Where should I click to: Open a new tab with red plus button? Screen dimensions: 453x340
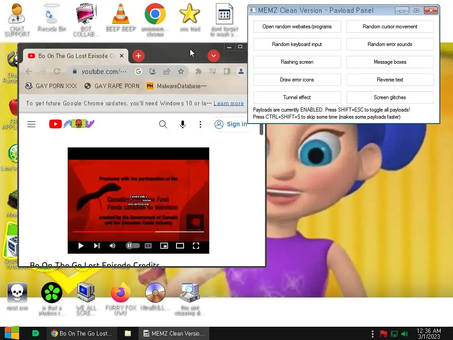[138, 56]
